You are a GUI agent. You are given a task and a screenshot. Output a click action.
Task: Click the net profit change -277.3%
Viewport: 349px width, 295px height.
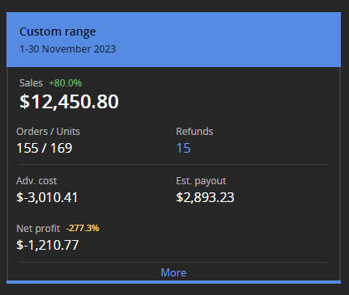83,228
